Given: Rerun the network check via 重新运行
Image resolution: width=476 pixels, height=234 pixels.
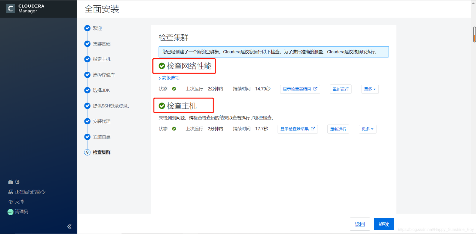Looking at the screenshot, I should [x=340, y=89].
